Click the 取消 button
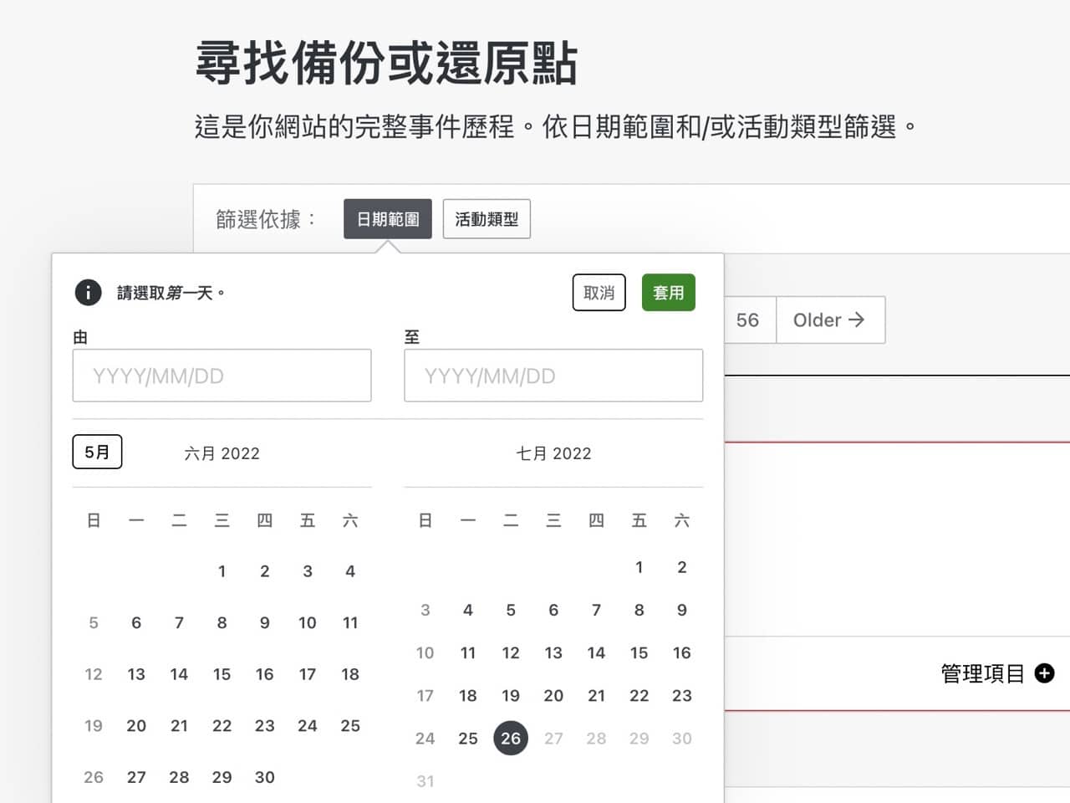The height and width of the screenshot is (803, 1070). point(599,293)
